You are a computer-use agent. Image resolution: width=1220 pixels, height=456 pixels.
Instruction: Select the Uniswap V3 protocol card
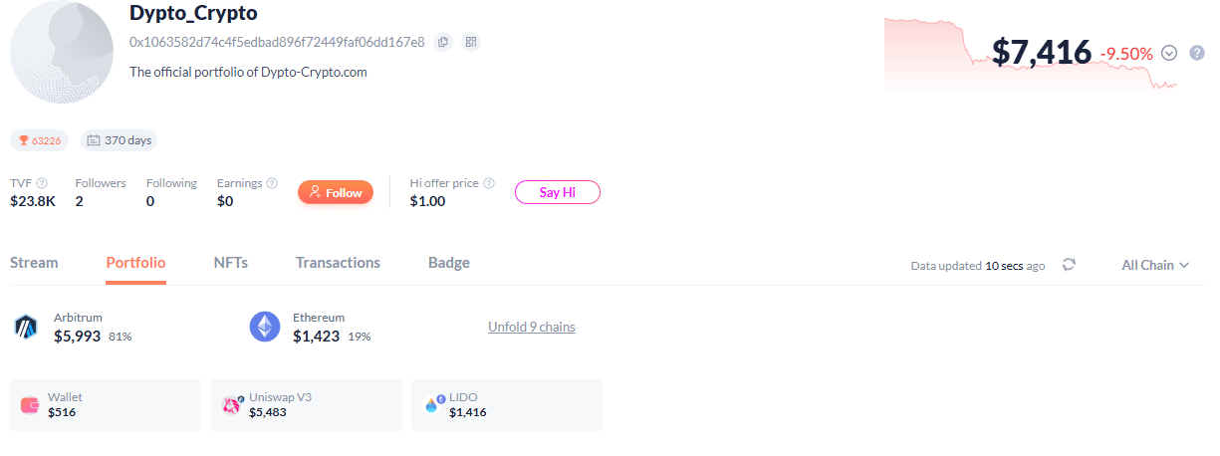(x=307, y=405)
